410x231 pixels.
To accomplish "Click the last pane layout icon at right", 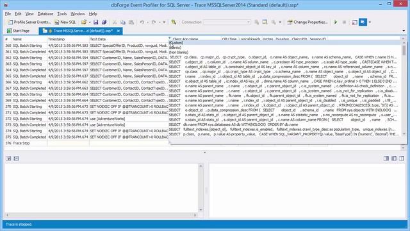I will (x=402, y=158).
